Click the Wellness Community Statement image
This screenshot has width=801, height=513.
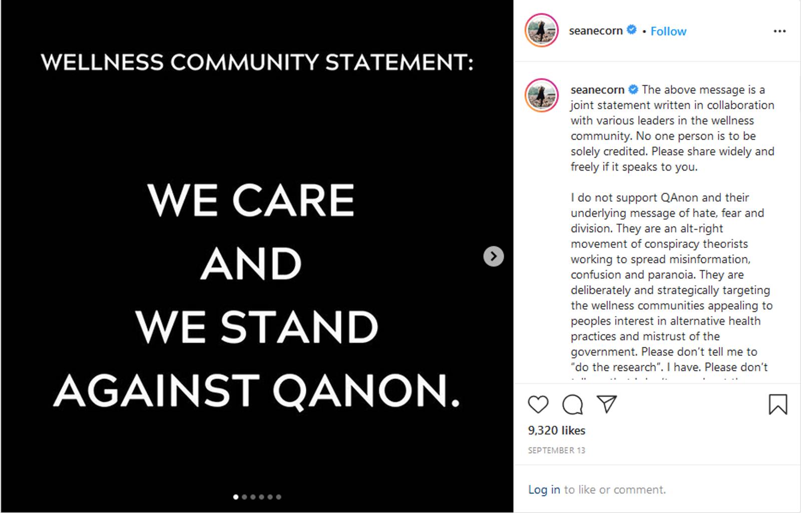coord(257,256)
